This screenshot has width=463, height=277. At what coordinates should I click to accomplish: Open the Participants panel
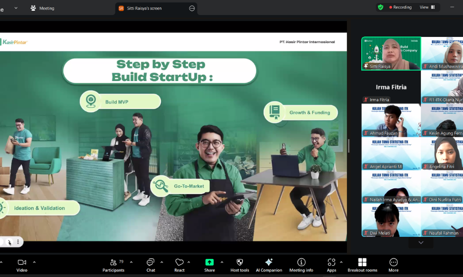pyautogui.click(x=113, y=265)
